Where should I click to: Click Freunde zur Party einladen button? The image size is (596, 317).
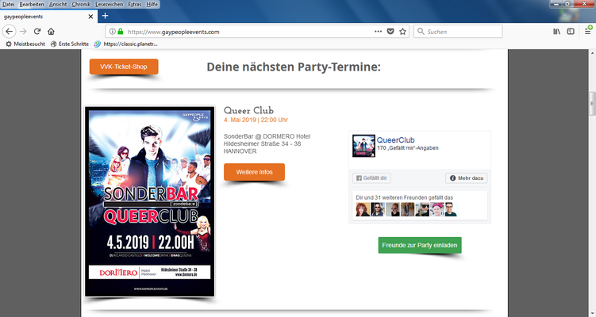coord(420,245)
